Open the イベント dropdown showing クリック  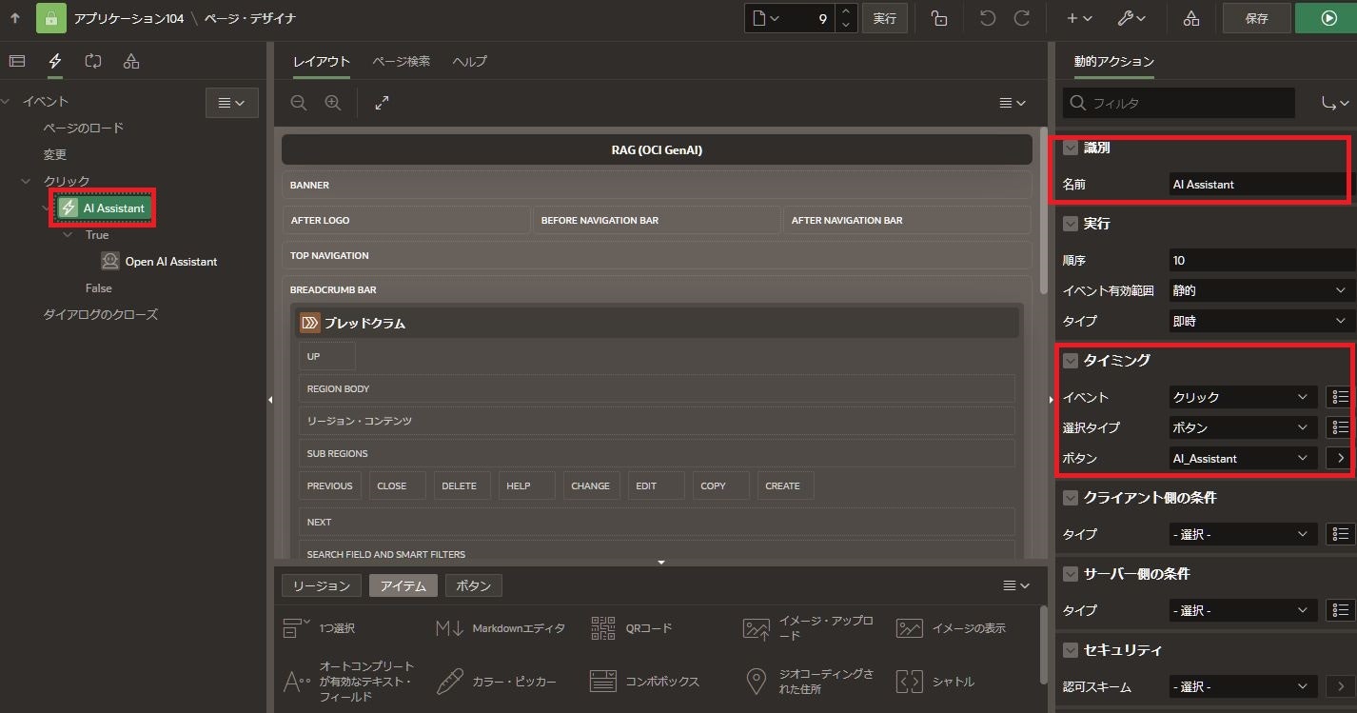click(1243, 397)
